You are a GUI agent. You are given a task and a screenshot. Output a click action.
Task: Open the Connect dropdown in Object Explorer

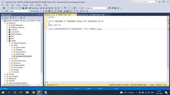[x=5, y=18]
